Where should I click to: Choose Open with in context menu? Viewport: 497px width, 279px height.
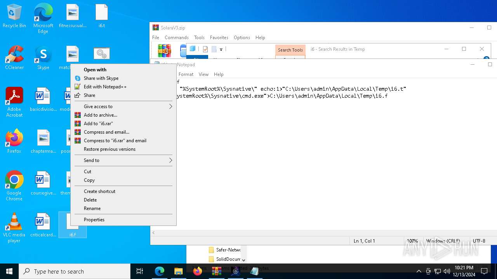pos(123,70)
